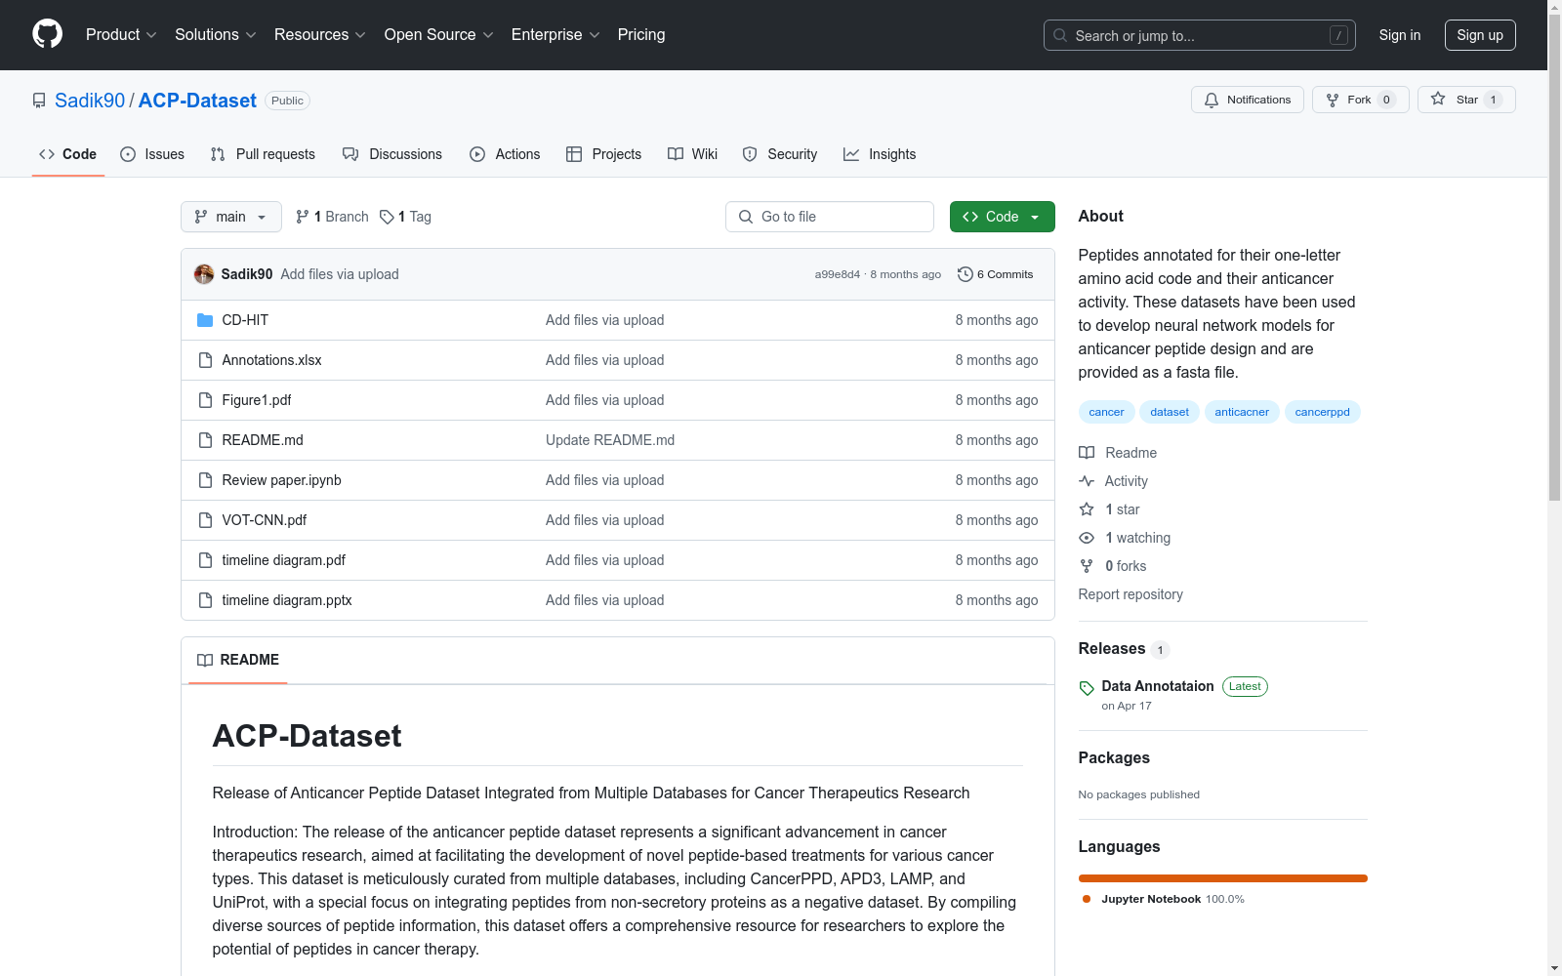Click the file icon for timeline diagram.pptx
The image size is (1562, 976).
click(x=205, y=600)
